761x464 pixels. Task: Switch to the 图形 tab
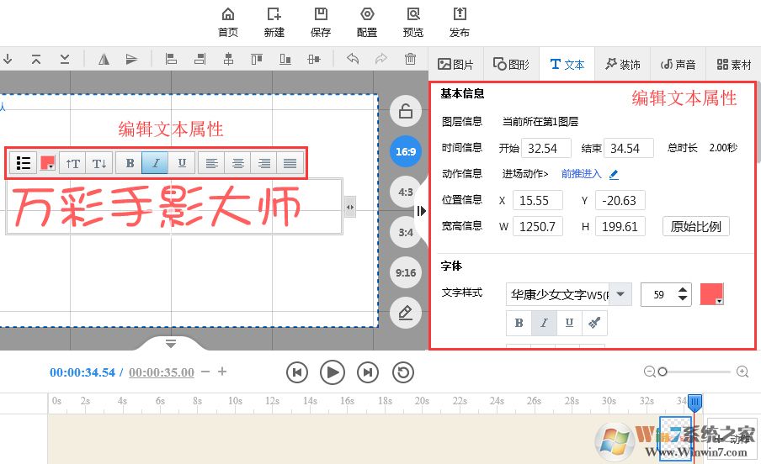point(511,64)
